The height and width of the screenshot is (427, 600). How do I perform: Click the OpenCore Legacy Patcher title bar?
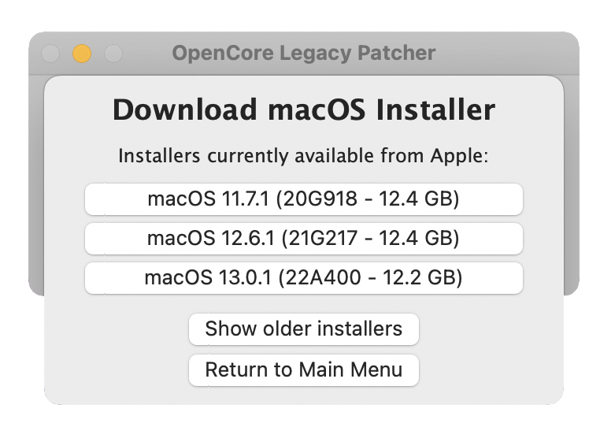click(x=303, y=53)
